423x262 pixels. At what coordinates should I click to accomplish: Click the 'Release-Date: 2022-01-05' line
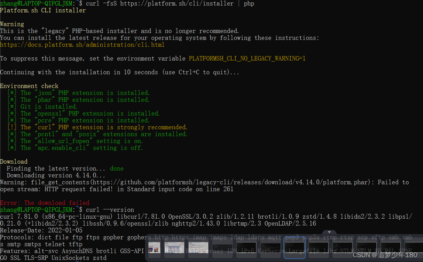point(41,230)
